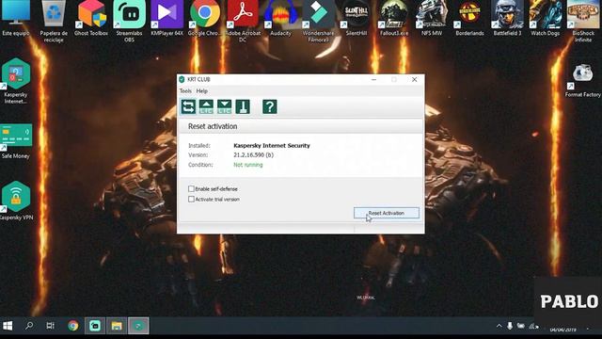
Task: Click the microphone tray icon
Action: [510, 326]
